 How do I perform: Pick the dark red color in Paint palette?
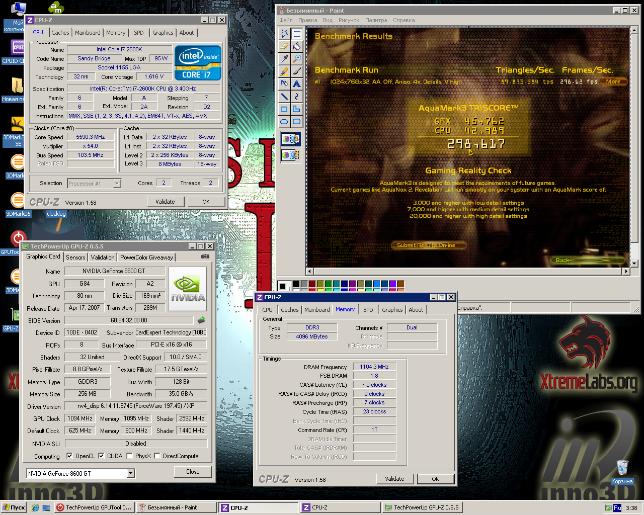point(312,284)
